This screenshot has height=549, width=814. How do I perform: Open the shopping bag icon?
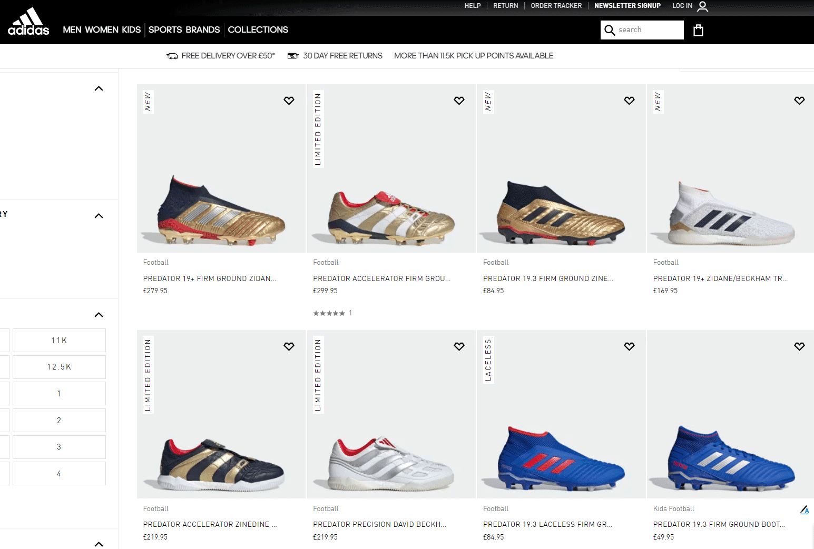(x=698, y=31)
